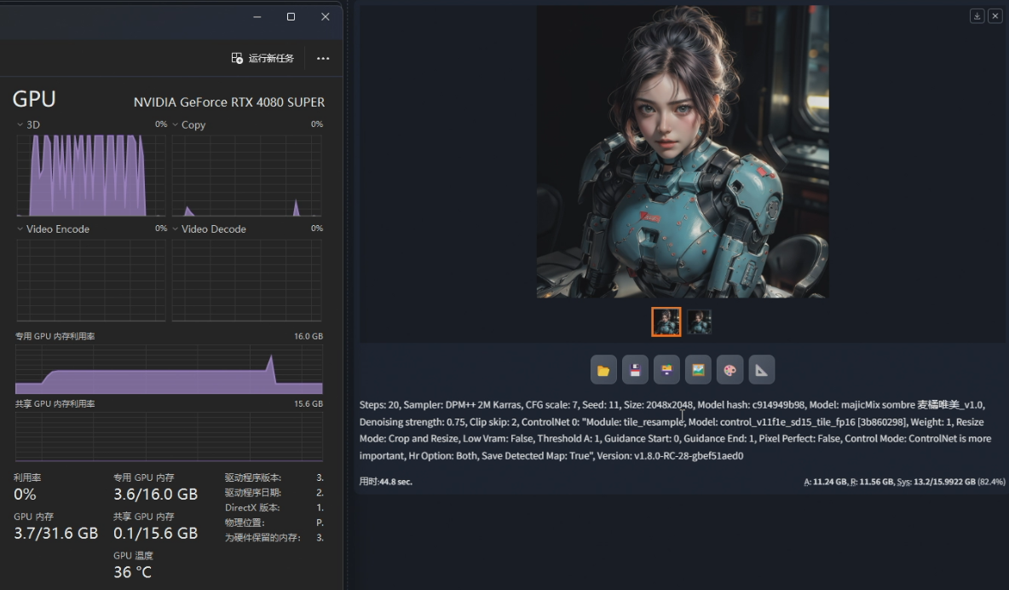
Task: Send image to inpaint palette icon
Action: coord(729,370)
